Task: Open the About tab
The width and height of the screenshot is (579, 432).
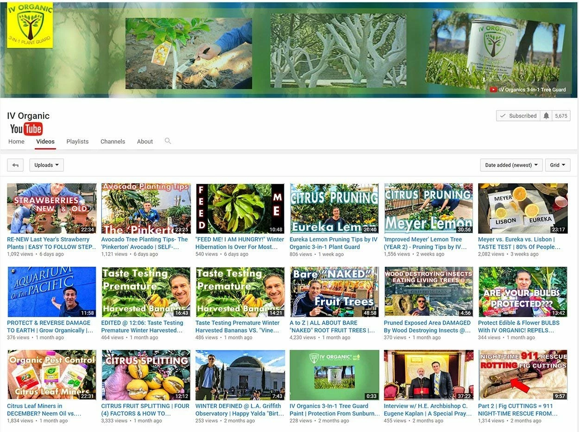Action: pos(145,141)
